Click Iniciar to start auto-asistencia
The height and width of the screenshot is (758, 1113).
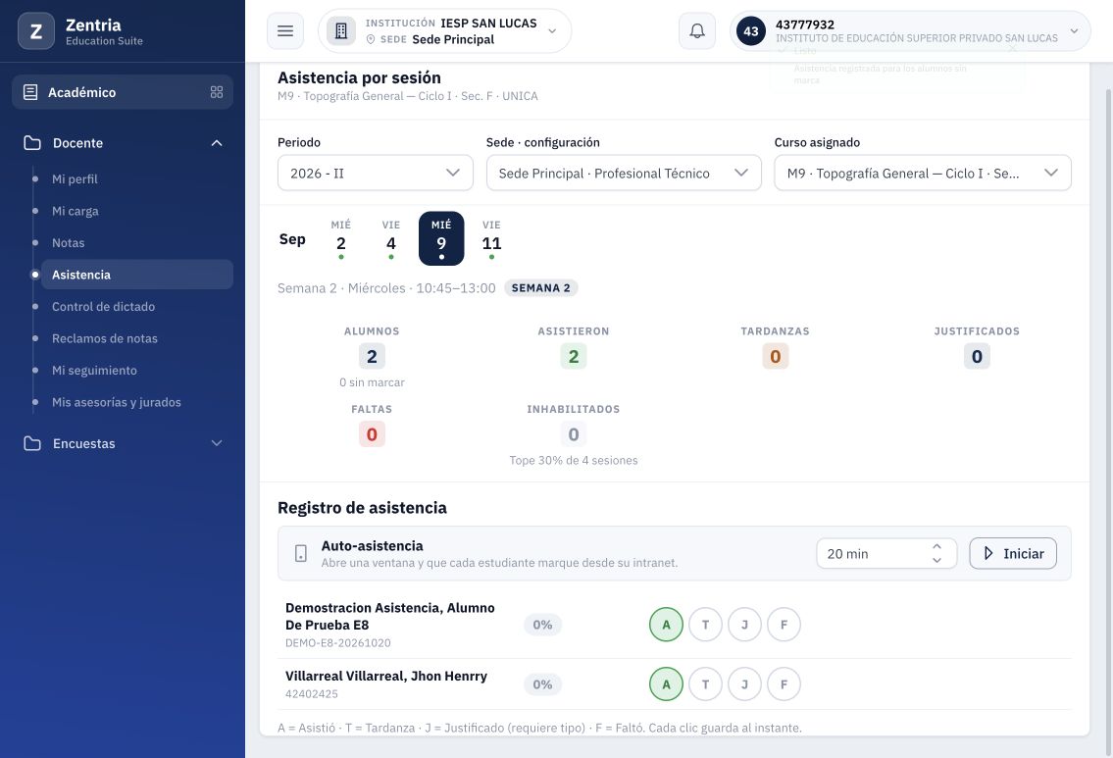click(1013, 554)
